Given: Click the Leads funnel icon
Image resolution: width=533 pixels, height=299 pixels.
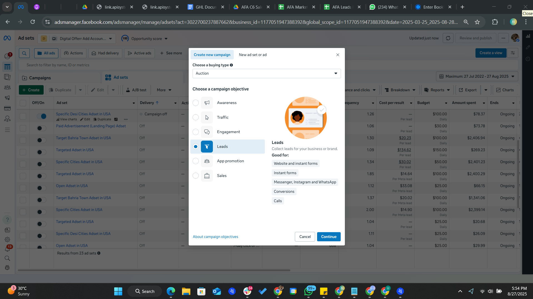Looking at the screenshot, I should pyautogui.click(x=207, y=146).
